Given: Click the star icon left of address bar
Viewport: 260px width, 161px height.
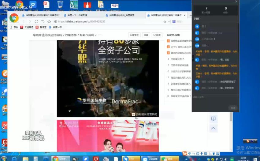Looking at the screenshot, I should [x=49, y=21].
